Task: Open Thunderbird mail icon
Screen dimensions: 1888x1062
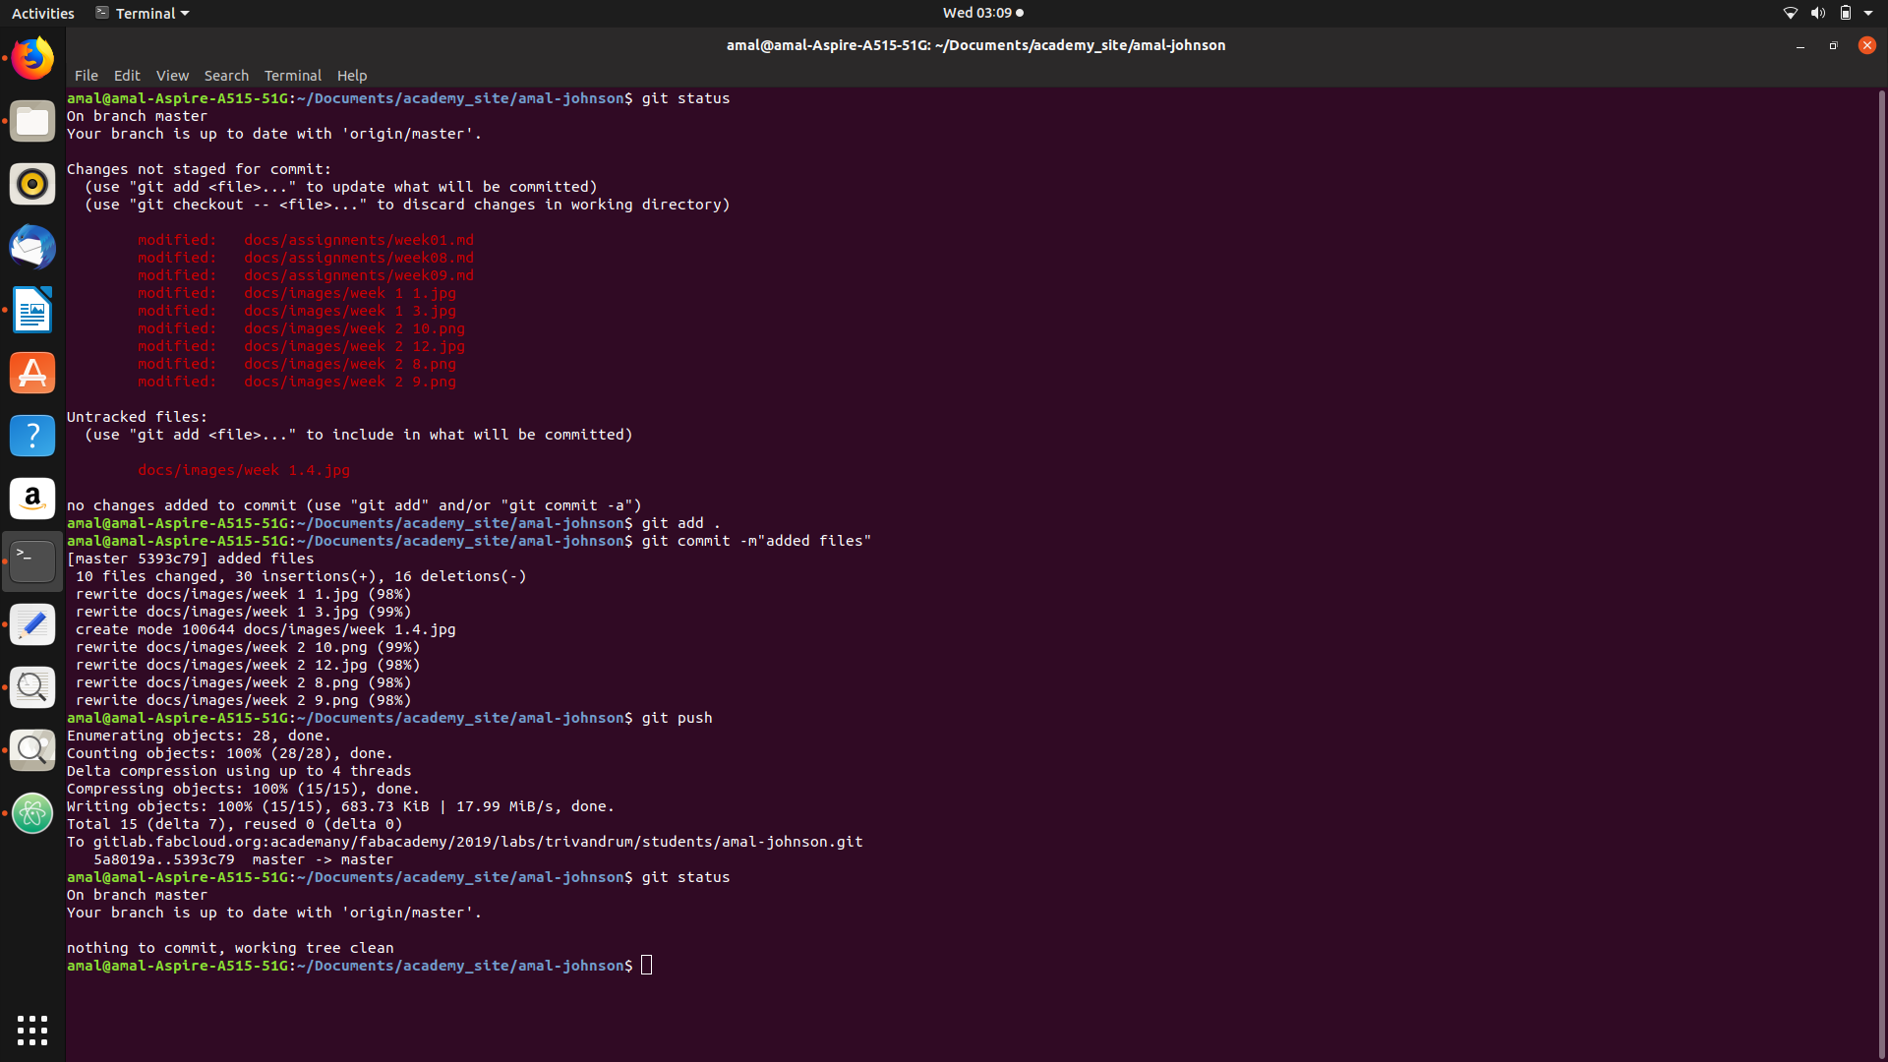Action: (32, 248)
